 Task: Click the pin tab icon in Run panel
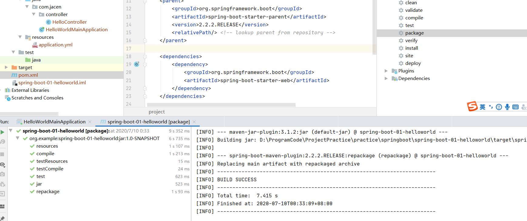[x=2, y=218]
